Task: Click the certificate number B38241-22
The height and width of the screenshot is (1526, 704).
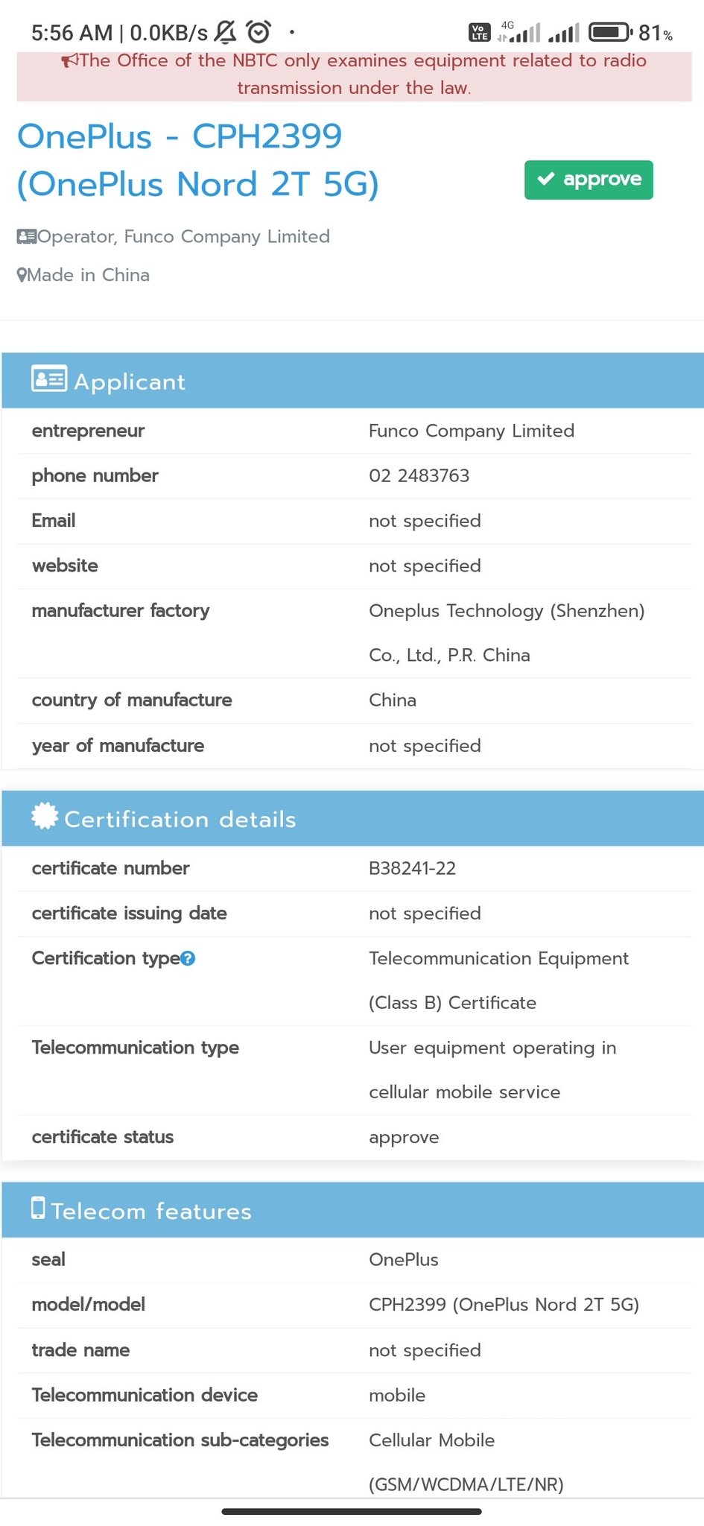Action: (x=412, y=869)
